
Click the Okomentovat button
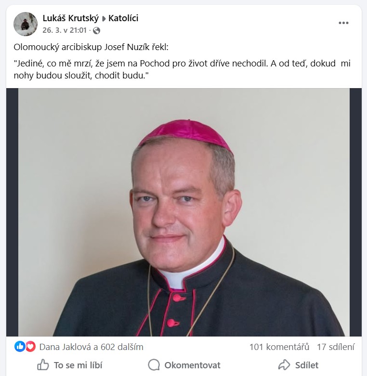point(184,365)
